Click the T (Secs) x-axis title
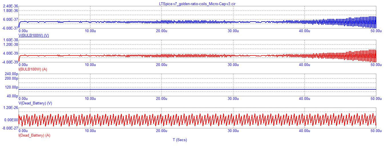Image resolution: width=386 pixels, height=146 pixels. [180, 140]
